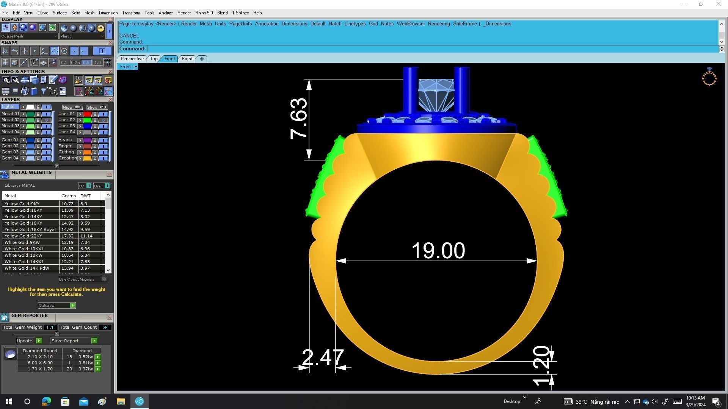This screenshot has width=728, height=409.
Task: Click the gold figurine display mode icon
Action: 14,28
